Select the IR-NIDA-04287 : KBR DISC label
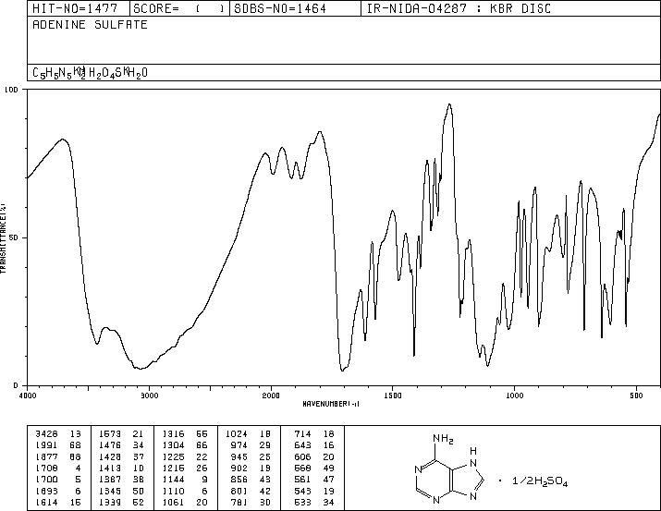 click(x=459, y=8)
